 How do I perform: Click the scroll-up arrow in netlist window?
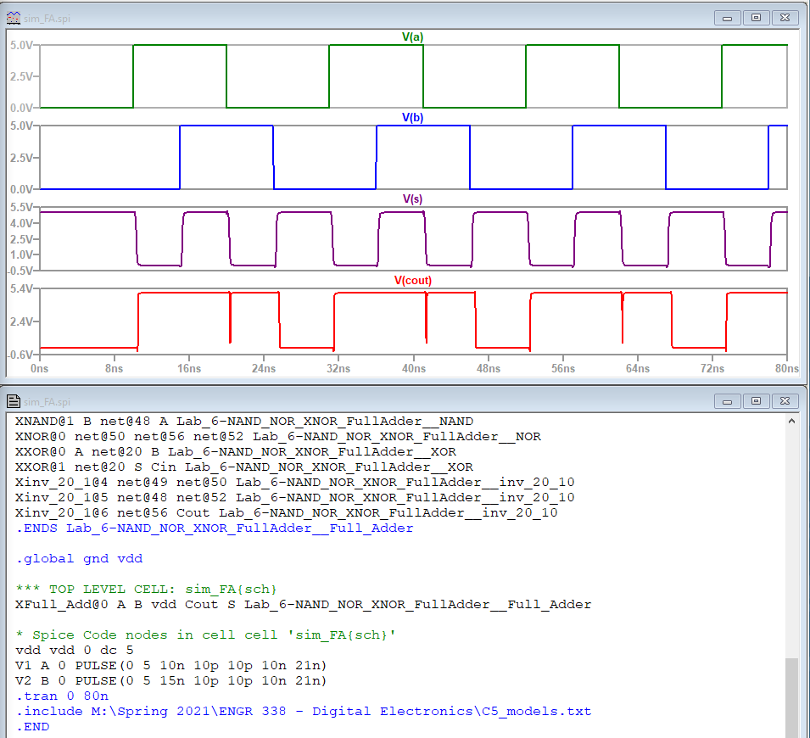(791, 422)
